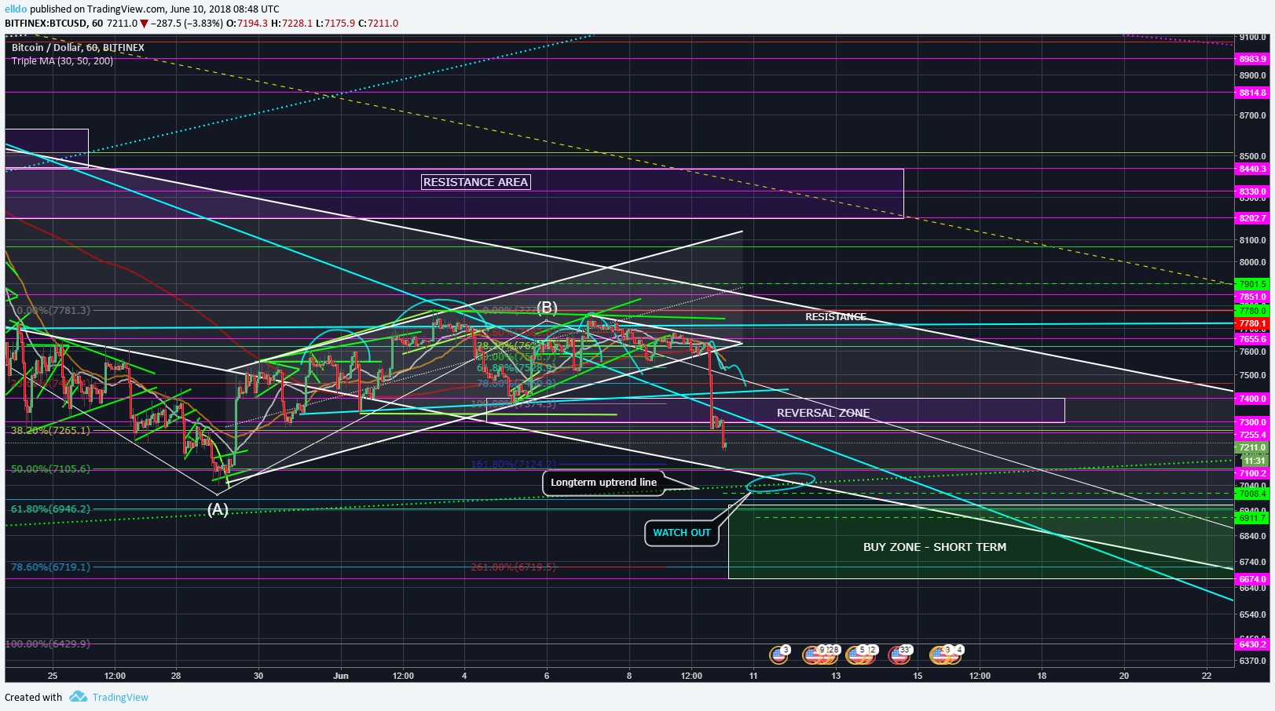
Task: Select the RESISTANCE label near 7780
Action: click(x=835, y=316)
